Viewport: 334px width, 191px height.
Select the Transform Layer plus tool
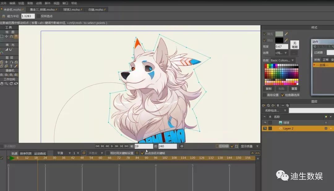click(6, 62)
